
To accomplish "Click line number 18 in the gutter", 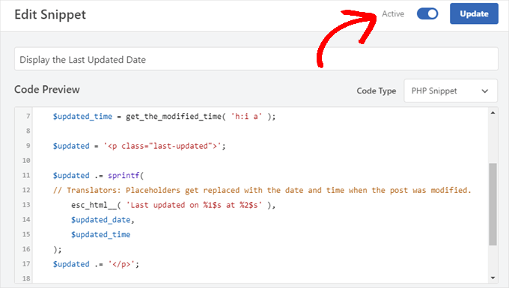I will pos(26,278).
